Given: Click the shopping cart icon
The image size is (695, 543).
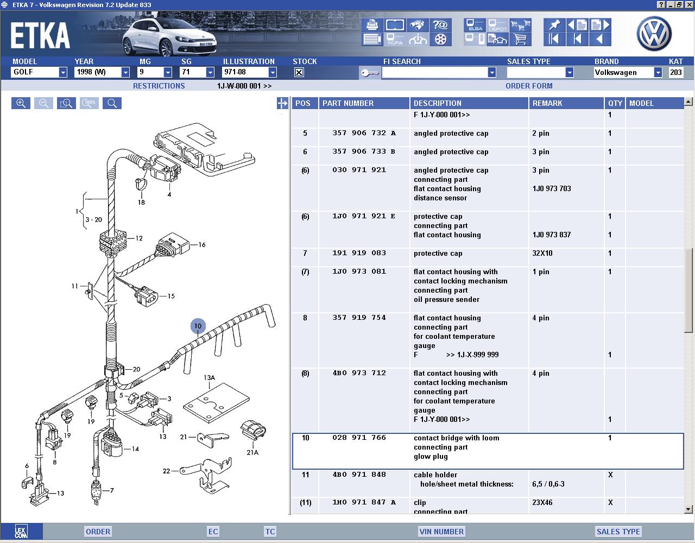Looking at the screenshot, I should [x=521, y=39].
